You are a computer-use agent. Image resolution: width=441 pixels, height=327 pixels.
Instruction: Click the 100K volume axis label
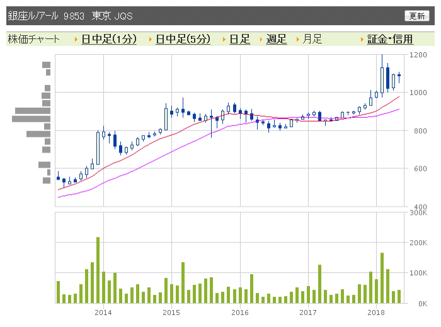point(418,273)
